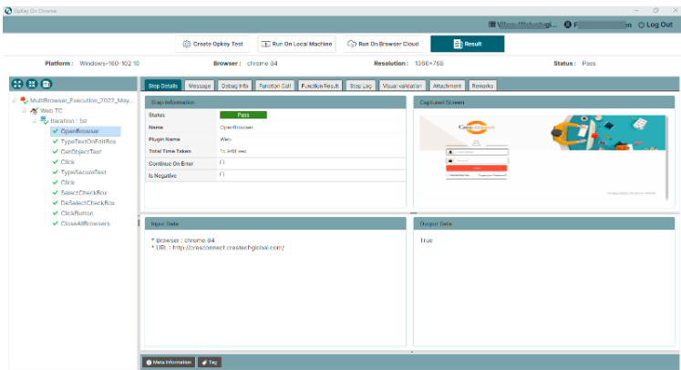681x370 pixels.
Task: Toggle the Continue On Error checkbox
Action: (222, 162)
